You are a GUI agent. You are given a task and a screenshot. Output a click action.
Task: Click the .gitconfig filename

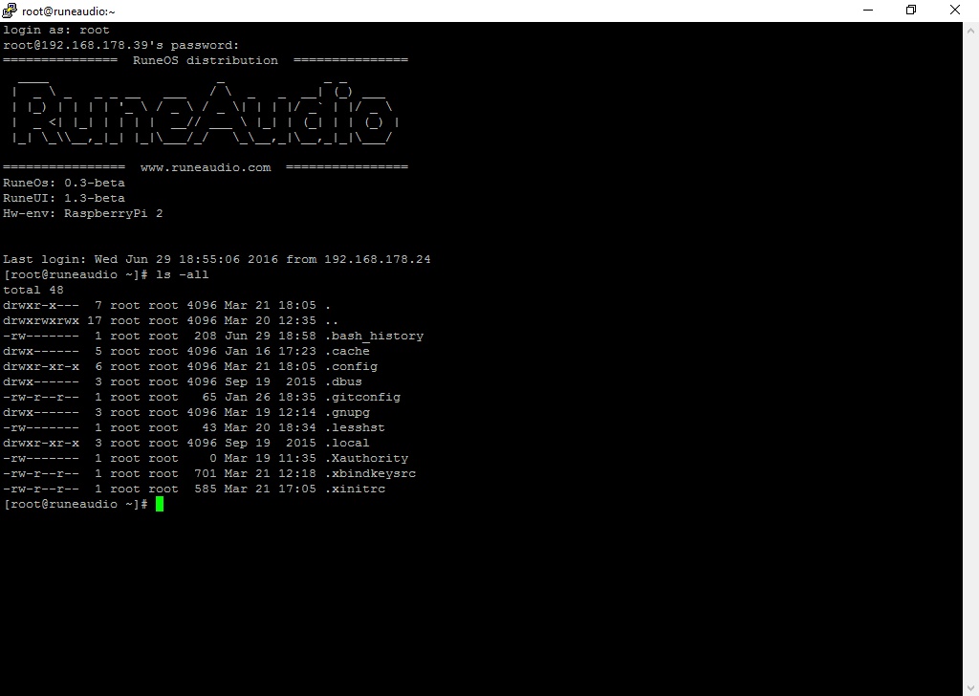(362, 397)
